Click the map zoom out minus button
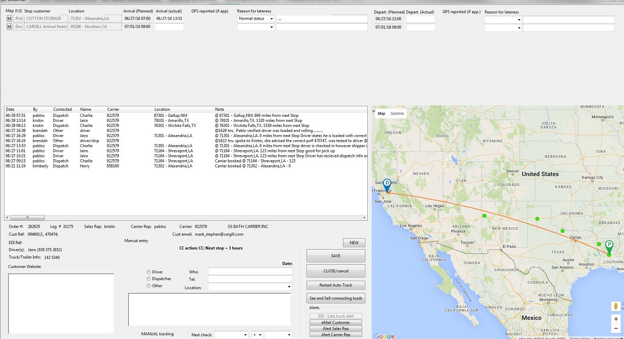 tap(616, 329)
